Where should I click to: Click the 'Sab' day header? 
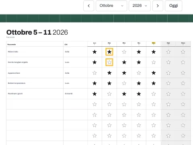pos(168,43)
